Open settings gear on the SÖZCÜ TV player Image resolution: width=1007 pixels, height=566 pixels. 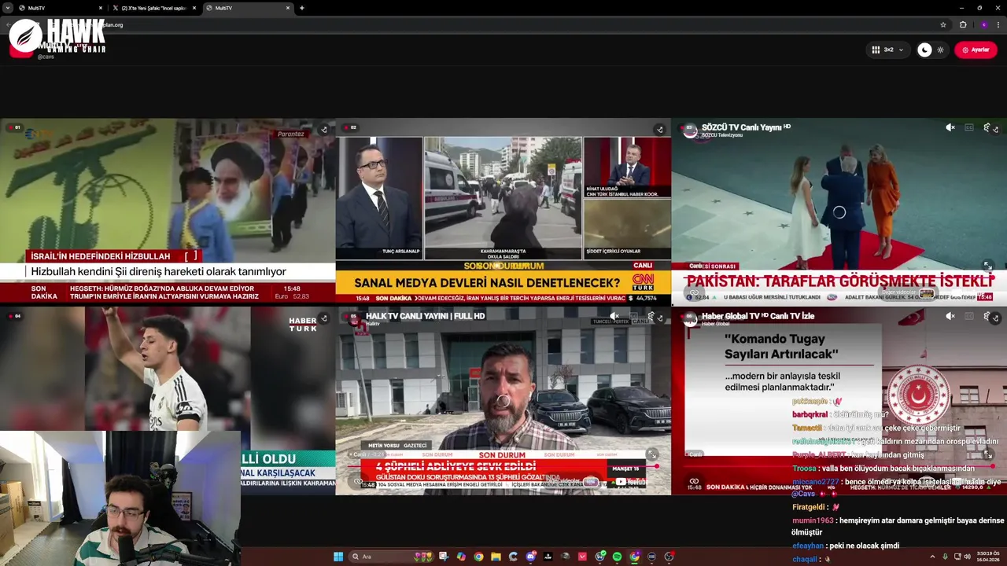coord(987,127)
